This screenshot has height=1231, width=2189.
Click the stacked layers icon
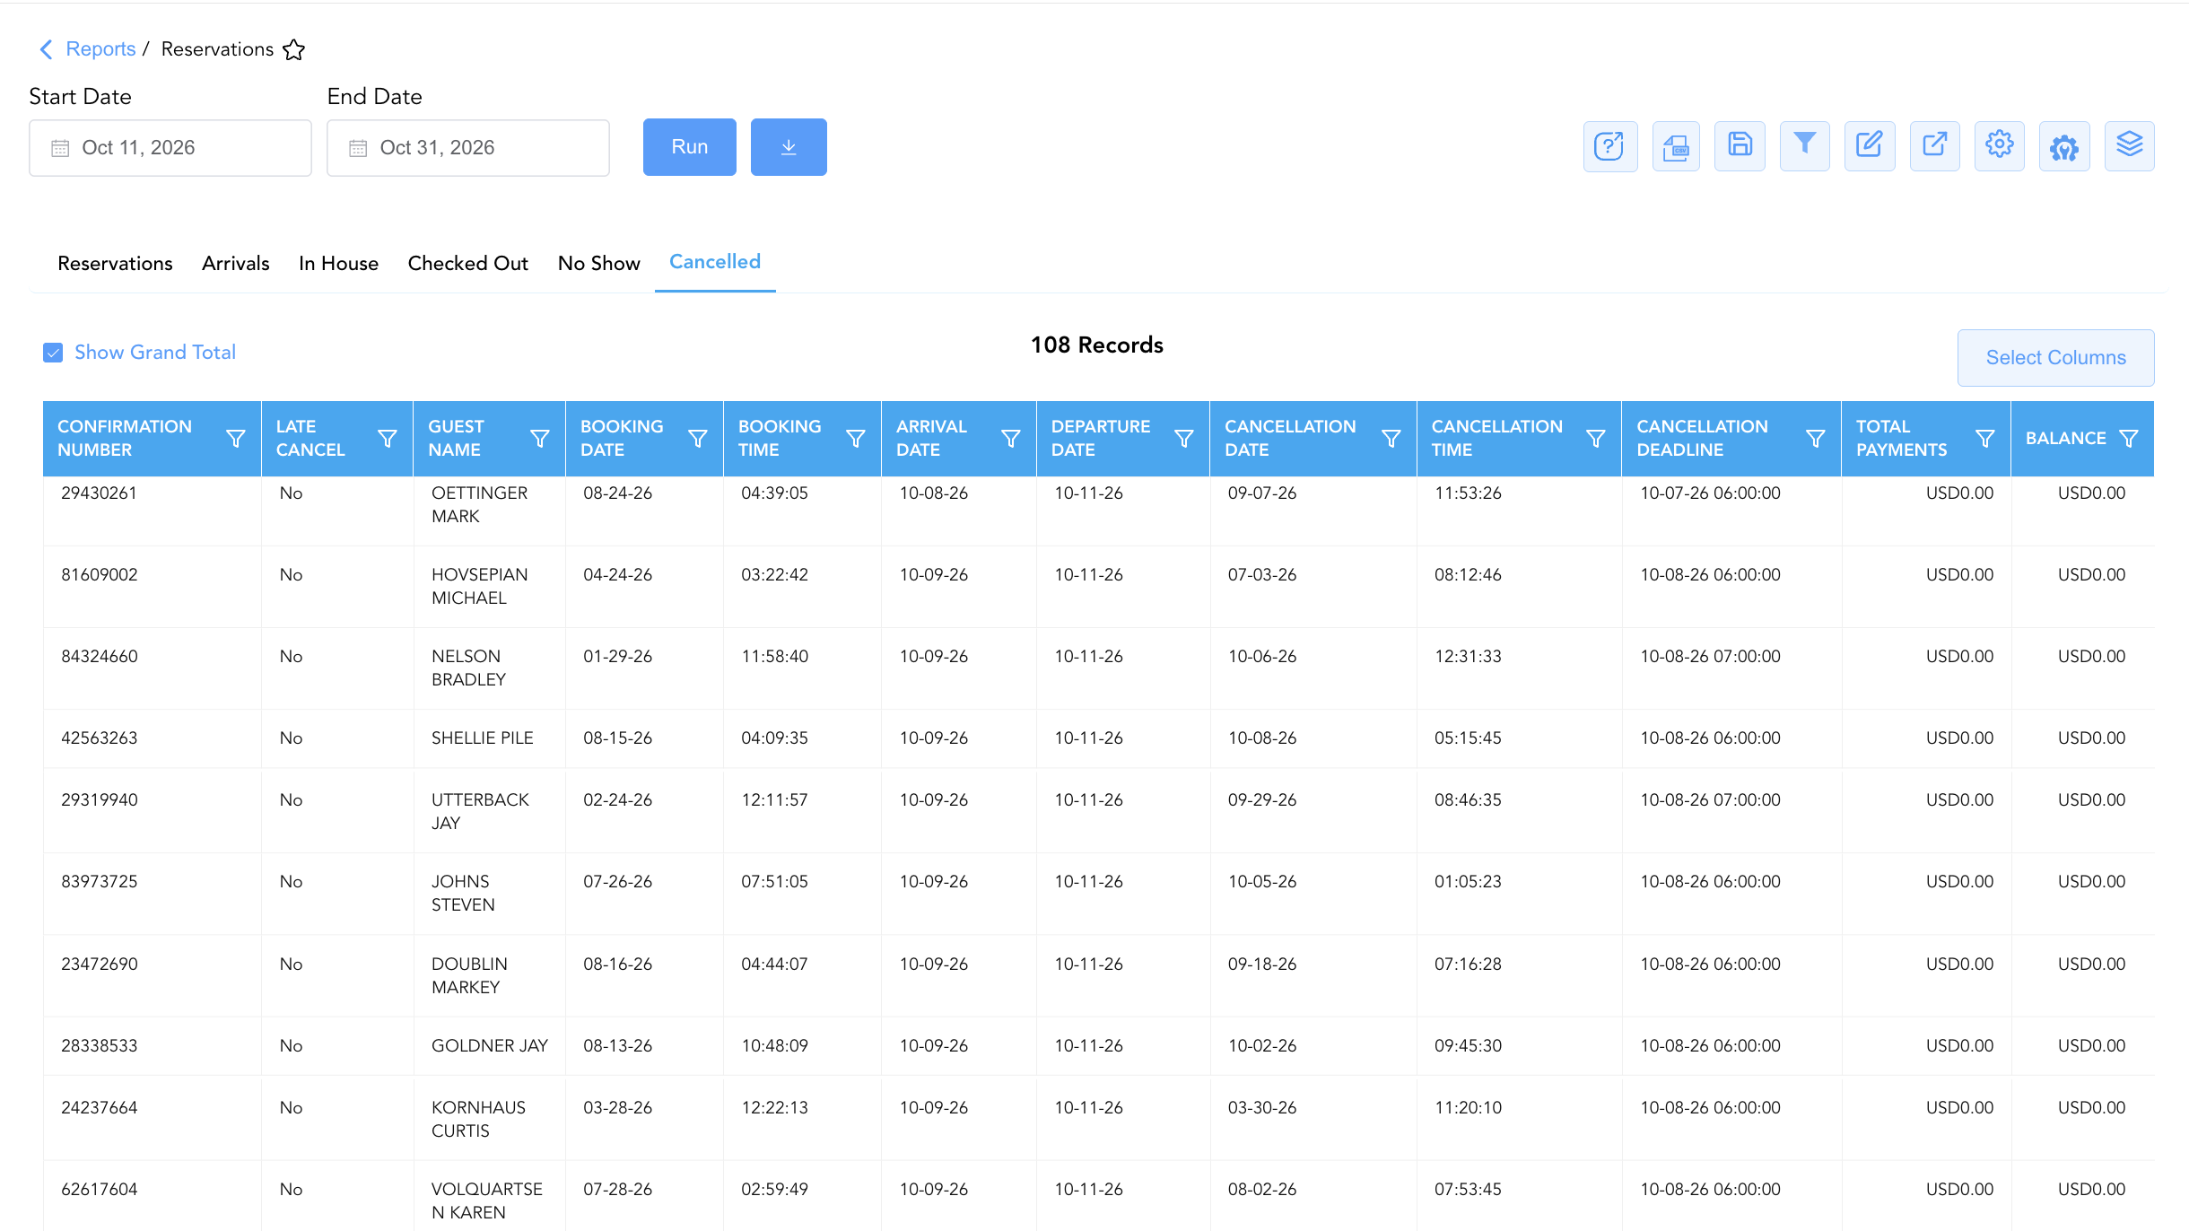pyautogui.click(x=2129, y=146)
